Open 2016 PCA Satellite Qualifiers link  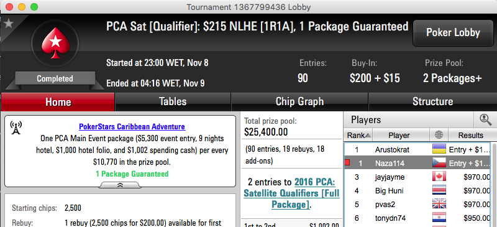(291, 193)
